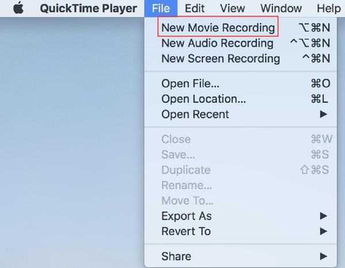Click the greyed-out Move To… item

(241, 200)
